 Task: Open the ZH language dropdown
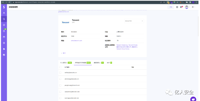[x=193, y=7]
